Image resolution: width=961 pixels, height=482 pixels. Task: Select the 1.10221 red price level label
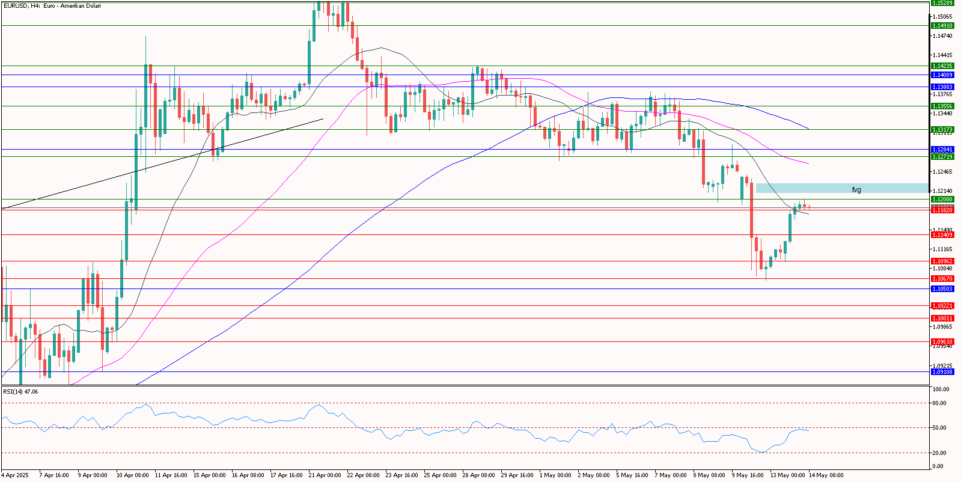point(942,306)
